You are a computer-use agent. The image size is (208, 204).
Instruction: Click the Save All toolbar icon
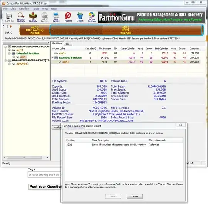pos(9,17)
